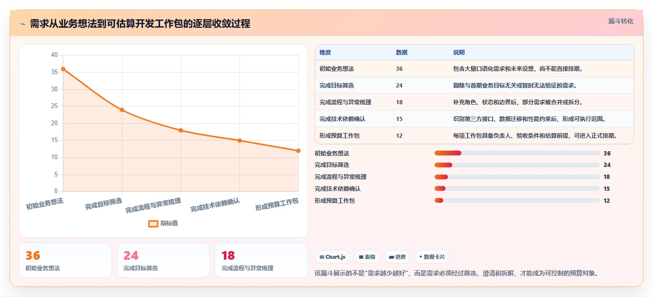Click the y-axis value 40
This screenshot has width=653, height=297.
[54, 55]
